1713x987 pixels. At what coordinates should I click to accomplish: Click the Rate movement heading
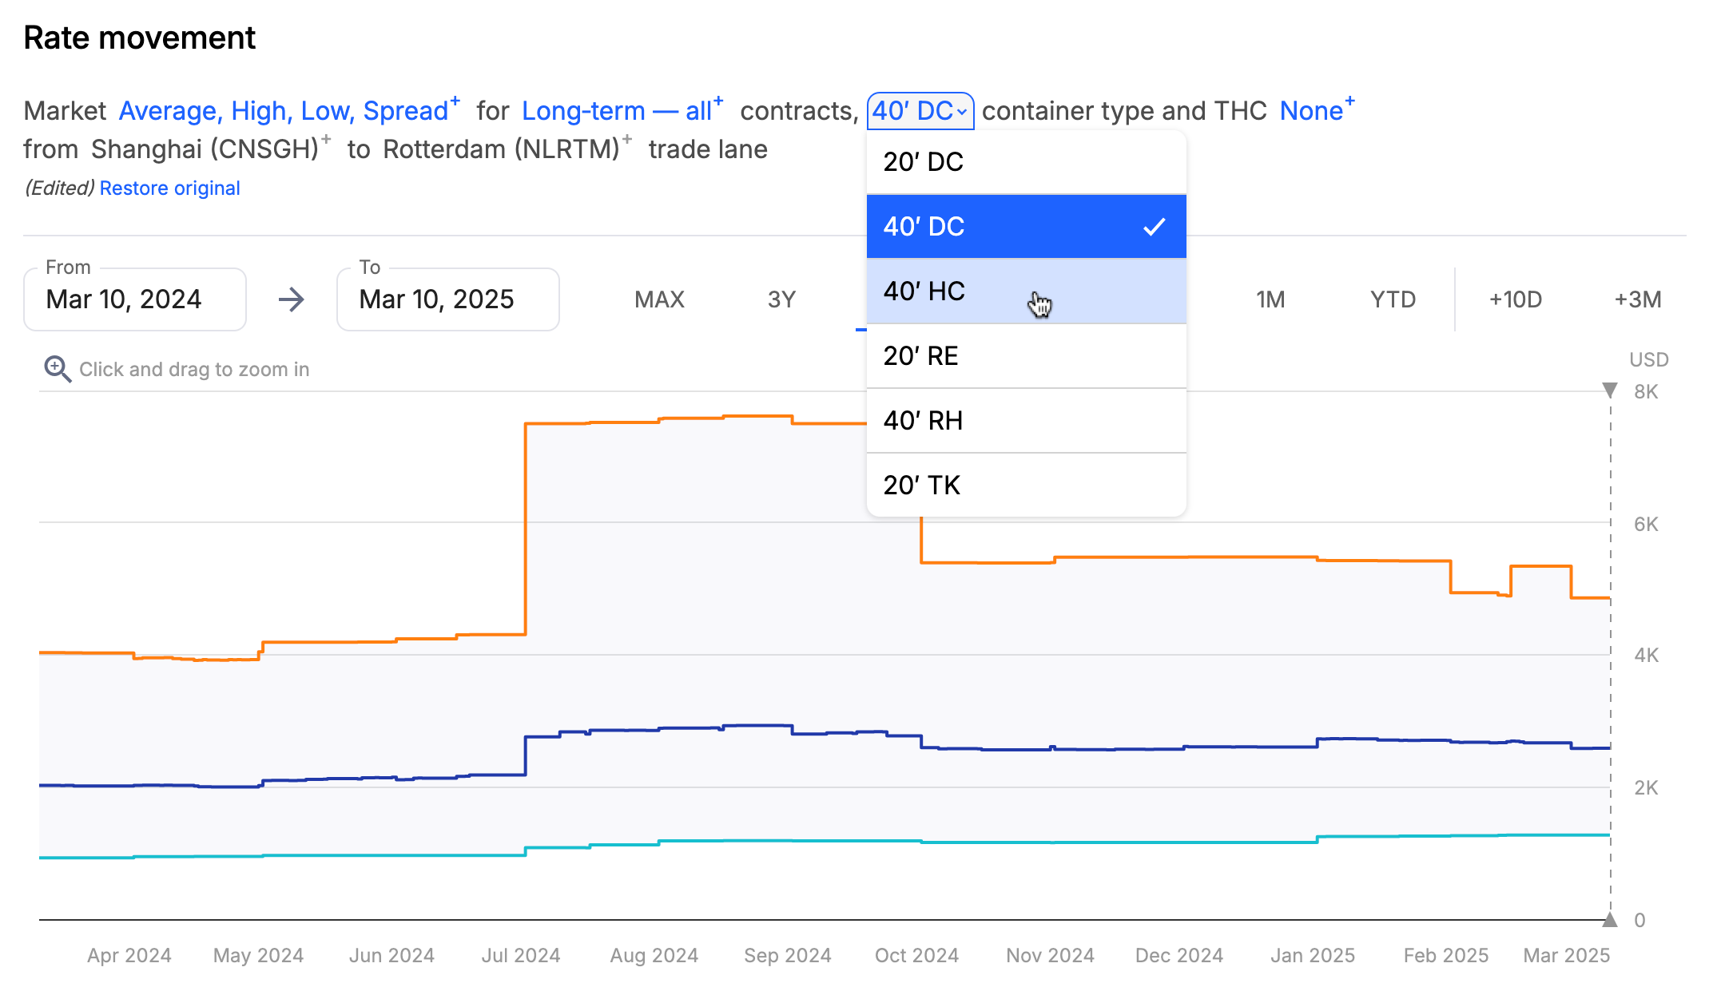pyautogui.click(x=140, y=38)
